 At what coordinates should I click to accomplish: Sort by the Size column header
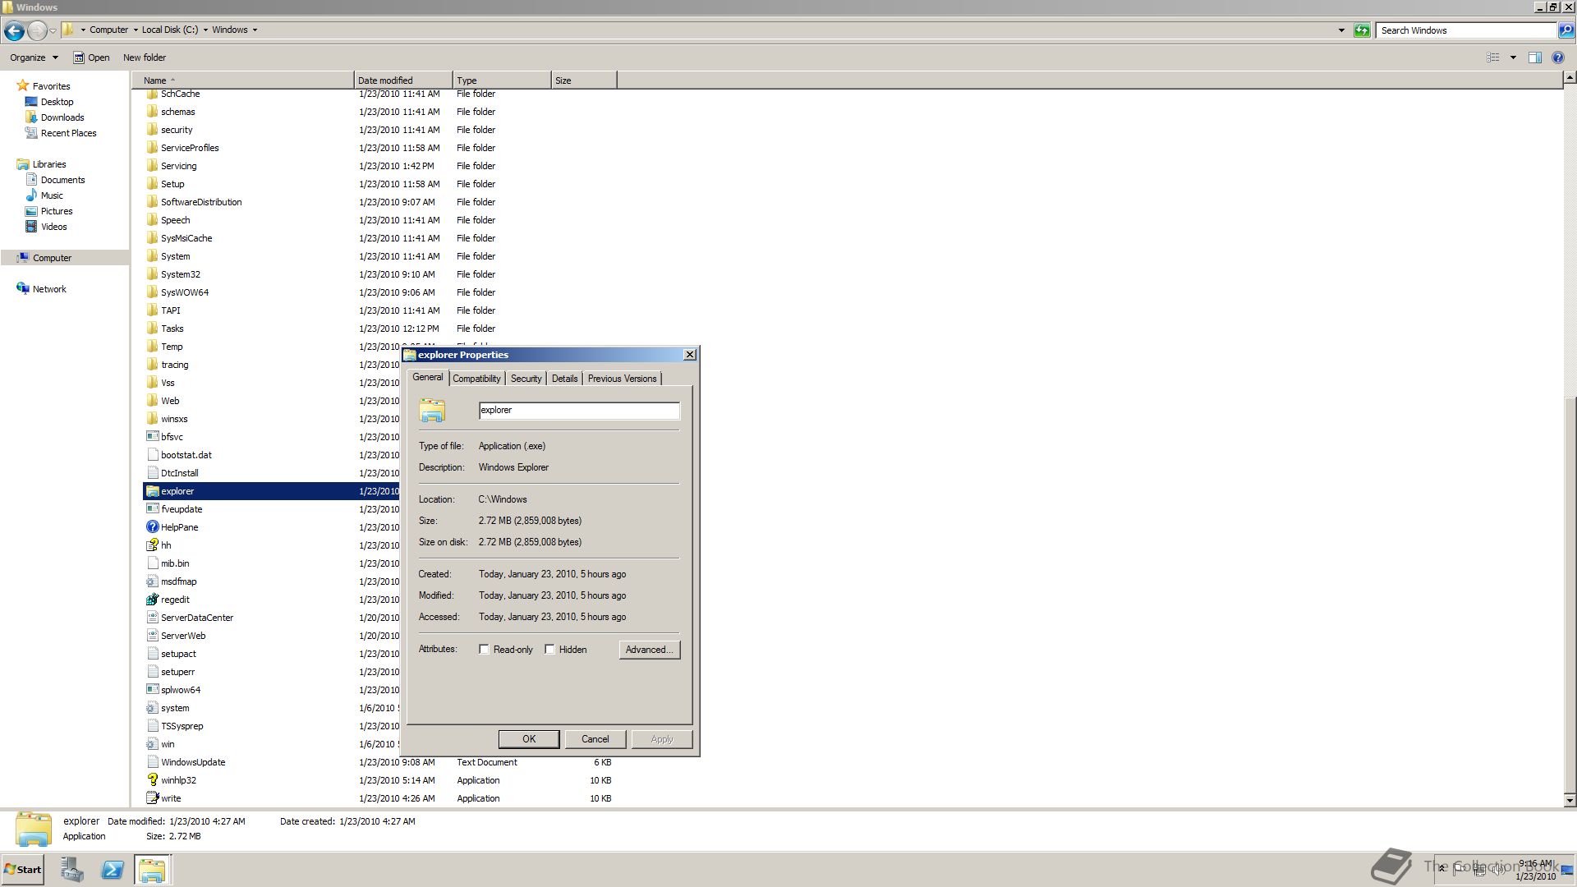pos(584,80)
